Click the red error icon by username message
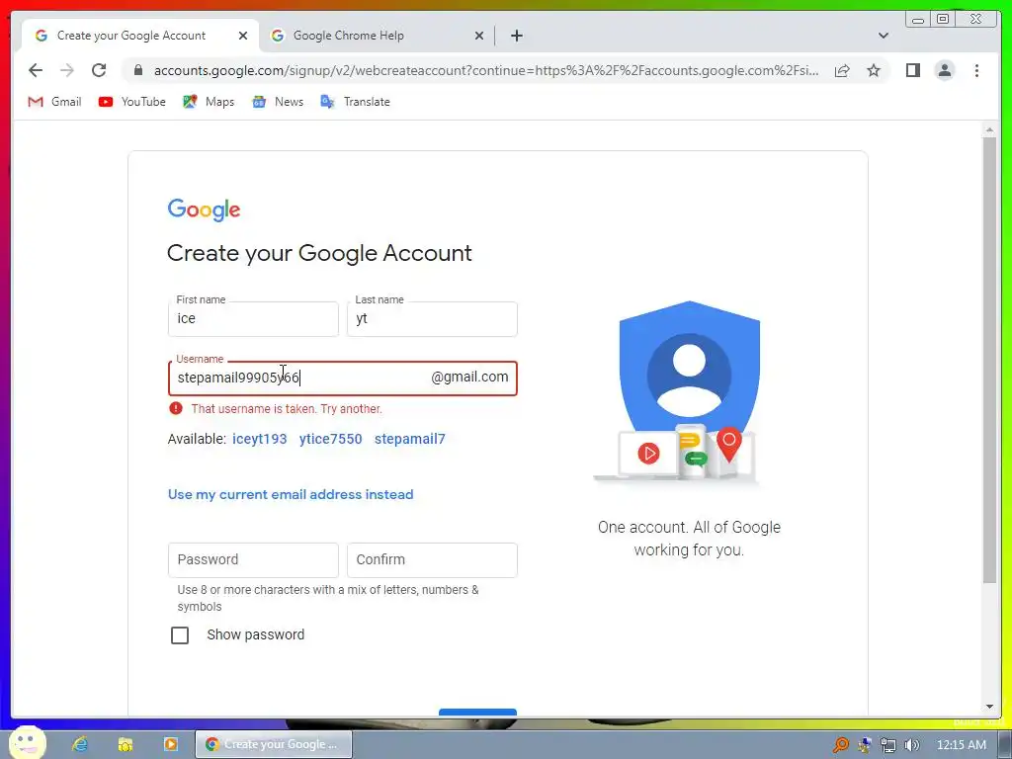The image size is (1012, 759). pos(176,408)
